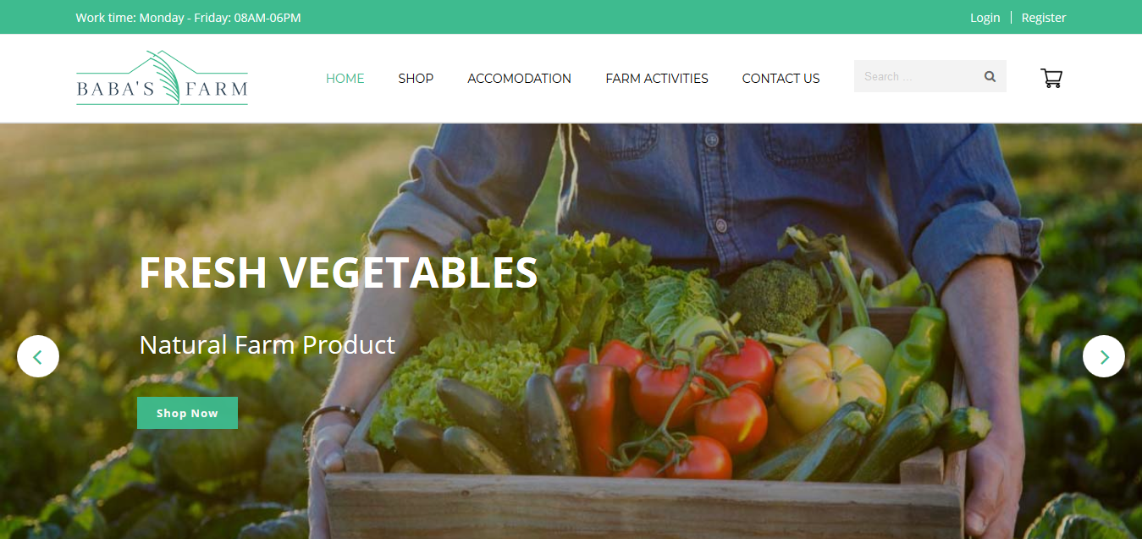This screenshot has height=539, width=1142.
Task: Open the shopping cart icon
Action: [1051, 78]
